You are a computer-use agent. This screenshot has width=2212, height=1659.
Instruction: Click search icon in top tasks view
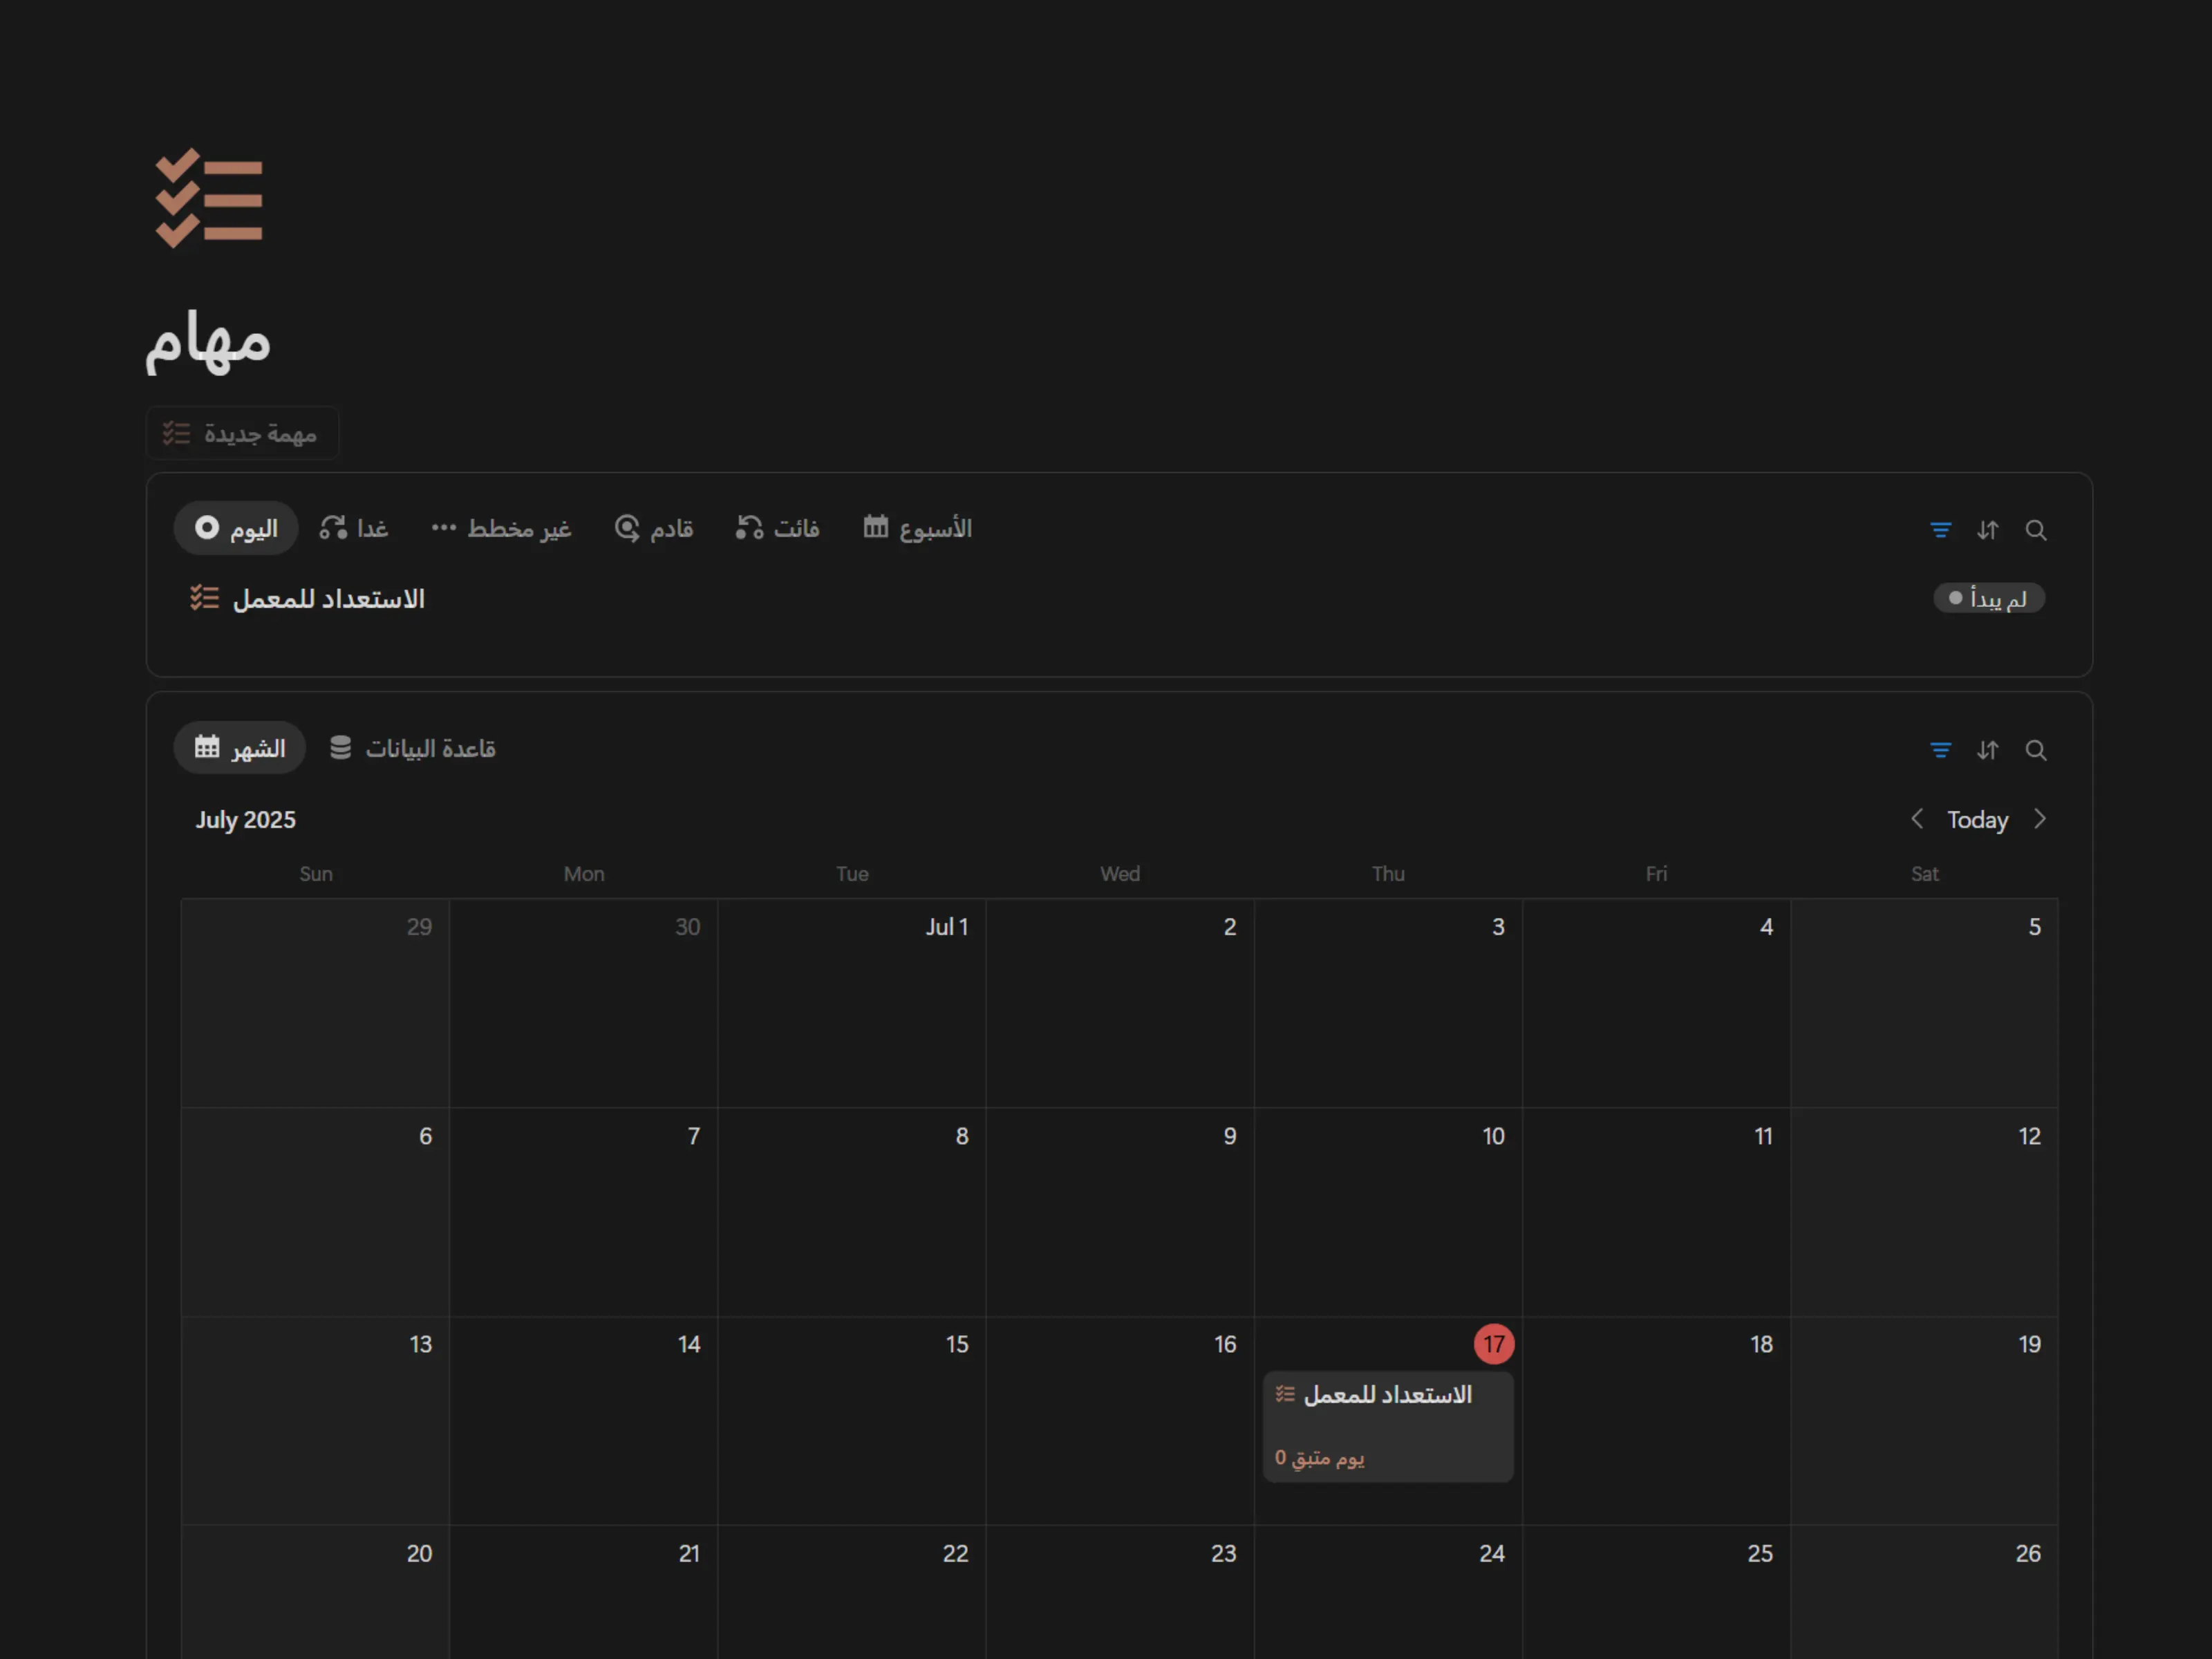click(2035, 530)
